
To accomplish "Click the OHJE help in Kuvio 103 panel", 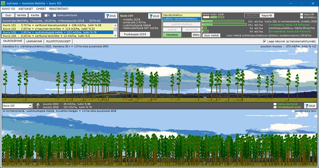I will tap(154, 16).
